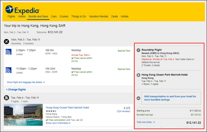
Task: Expand Show flight and baggage fee details
Action: [x=26, y=82]
